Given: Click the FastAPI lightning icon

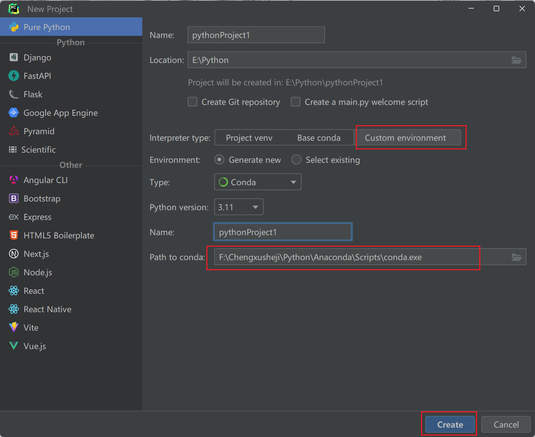Looking at the screenshot, I should tap(14, 76).
